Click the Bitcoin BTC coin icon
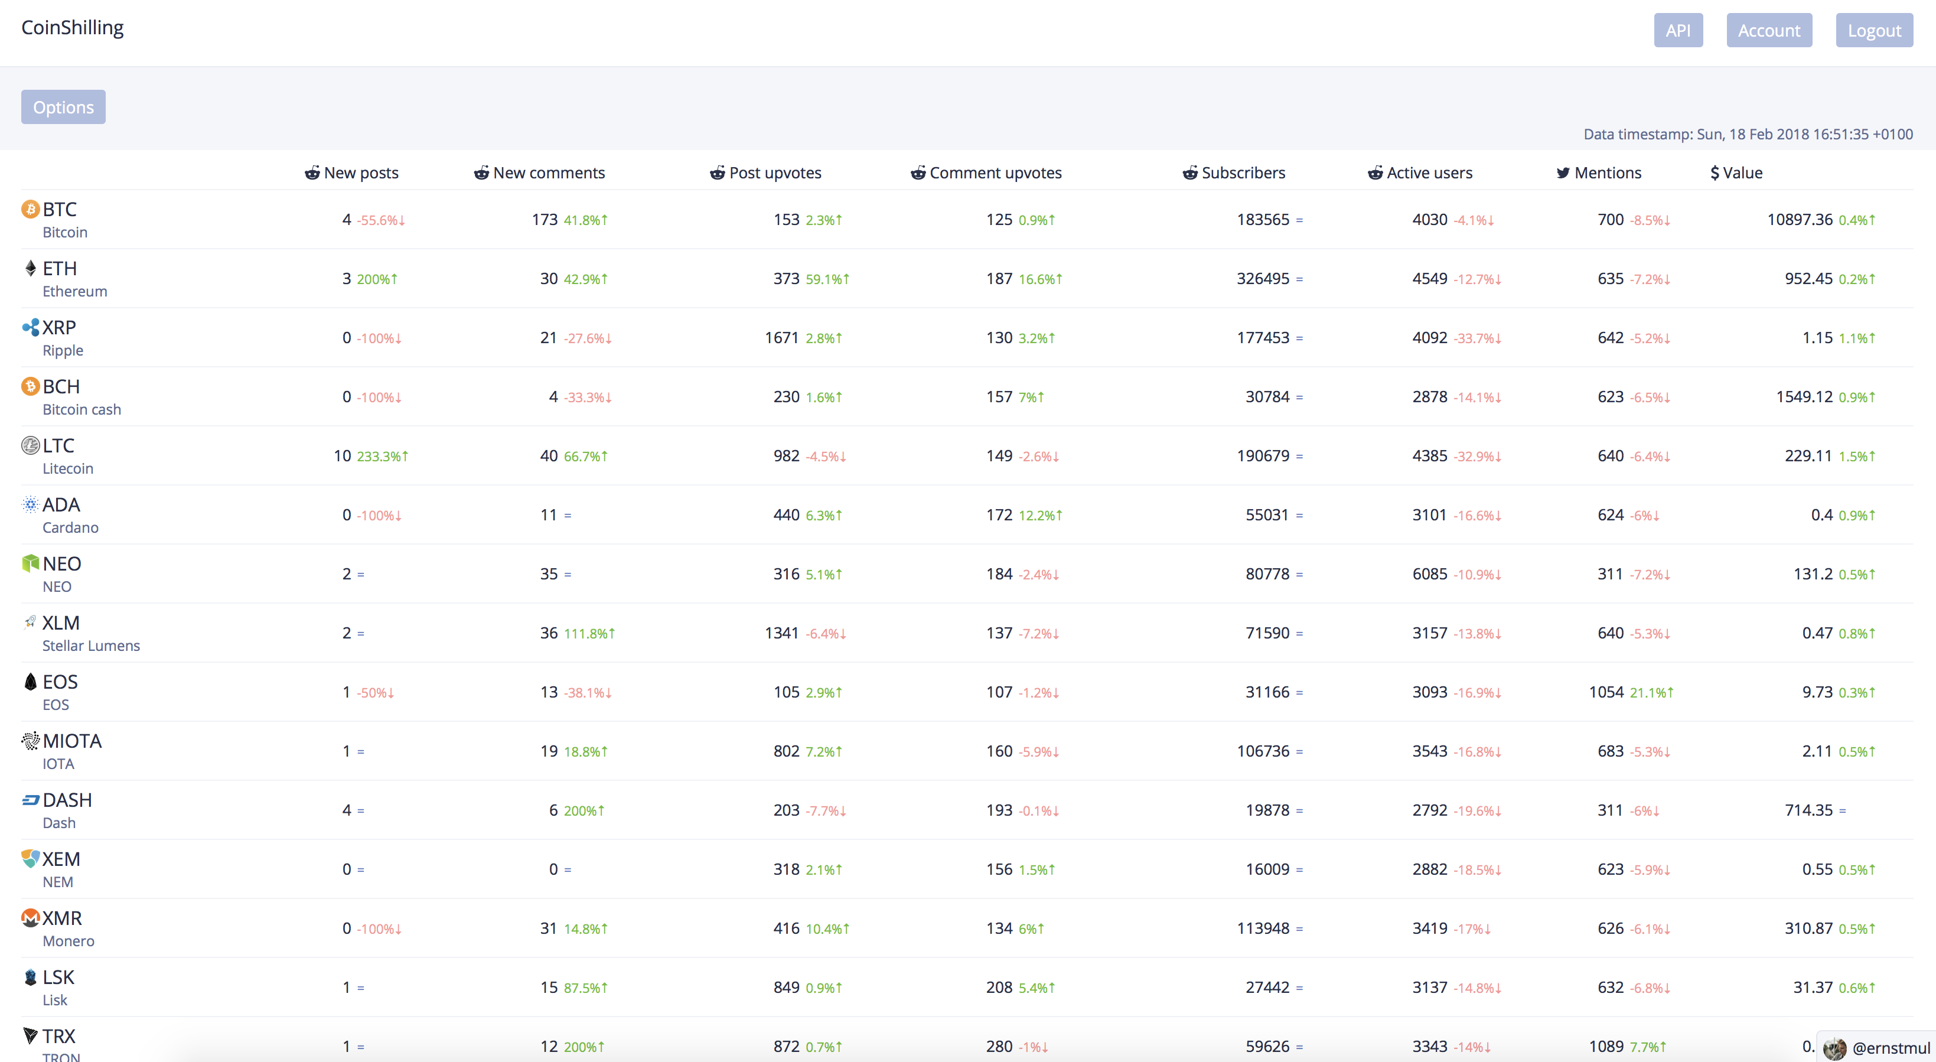 [x=30, y=209]
